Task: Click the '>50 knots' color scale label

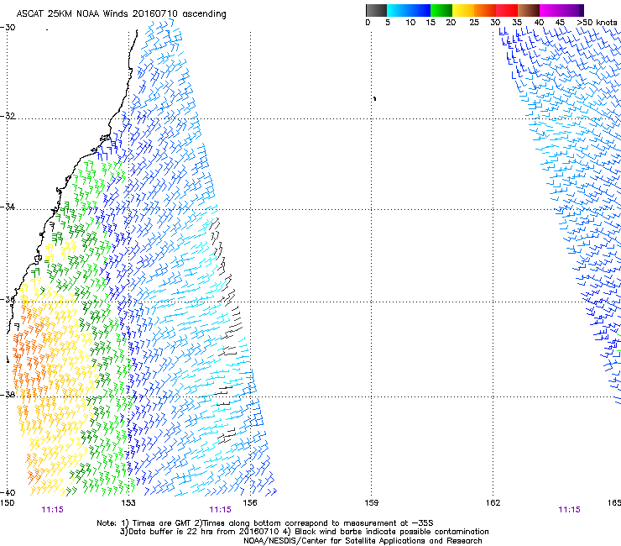Action: 597,23
